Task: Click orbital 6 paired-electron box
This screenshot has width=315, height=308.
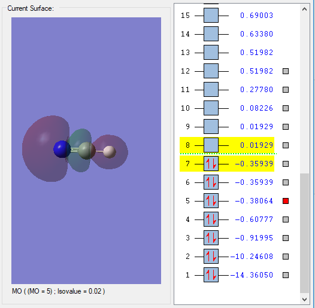Action: pyautogui.click(x=211, y=182)
